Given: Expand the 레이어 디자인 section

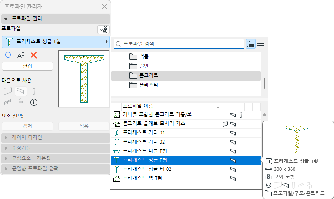Looking at the screenshot, I should tap(56, 137).
